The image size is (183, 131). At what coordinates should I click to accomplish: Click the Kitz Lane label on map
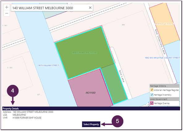tap(122, 76)
